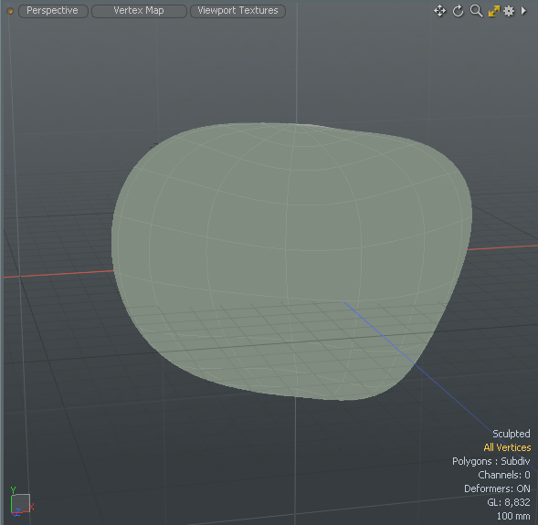Open viewport settings gear icon

click(509, 11)
